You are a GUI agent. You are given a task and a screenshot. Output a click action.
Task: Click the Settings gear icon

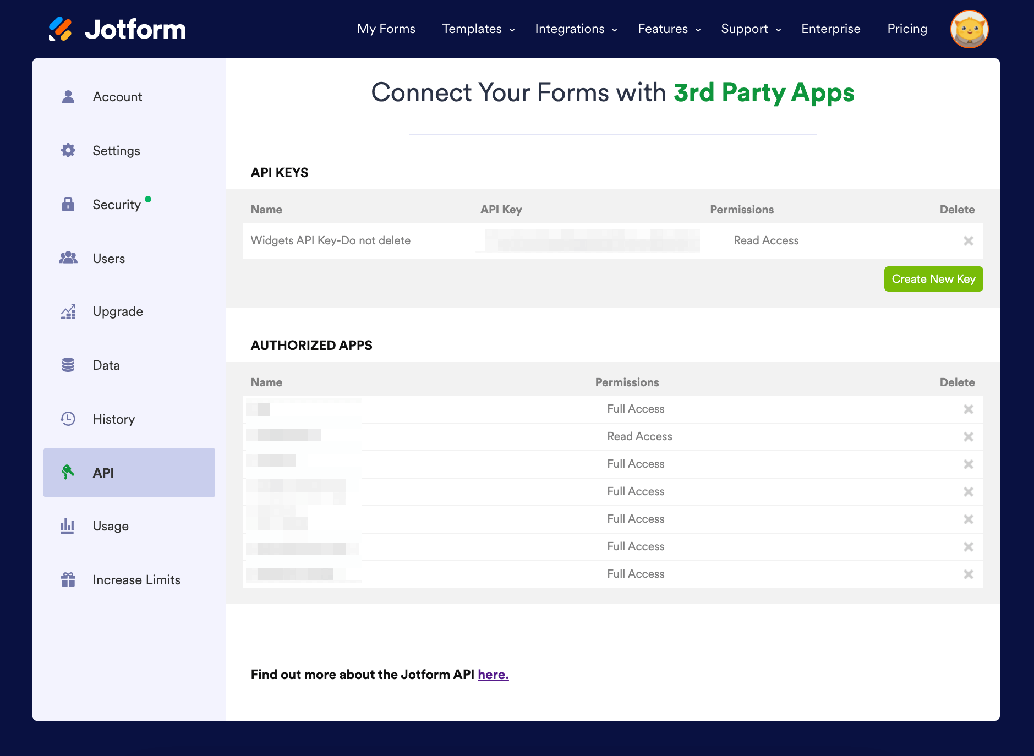(68, 151)
